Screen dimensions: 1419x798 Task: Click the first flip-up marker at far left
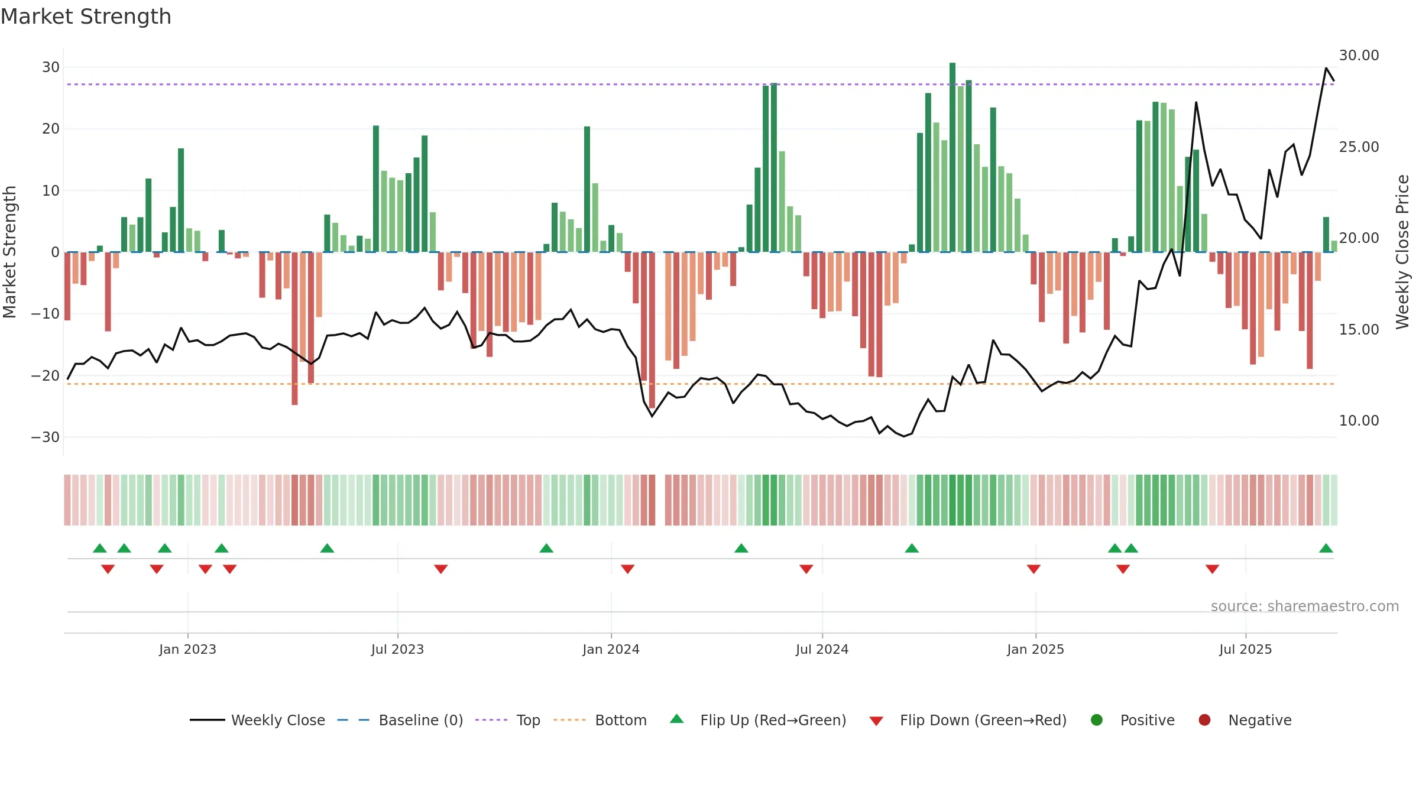point(100,548)
